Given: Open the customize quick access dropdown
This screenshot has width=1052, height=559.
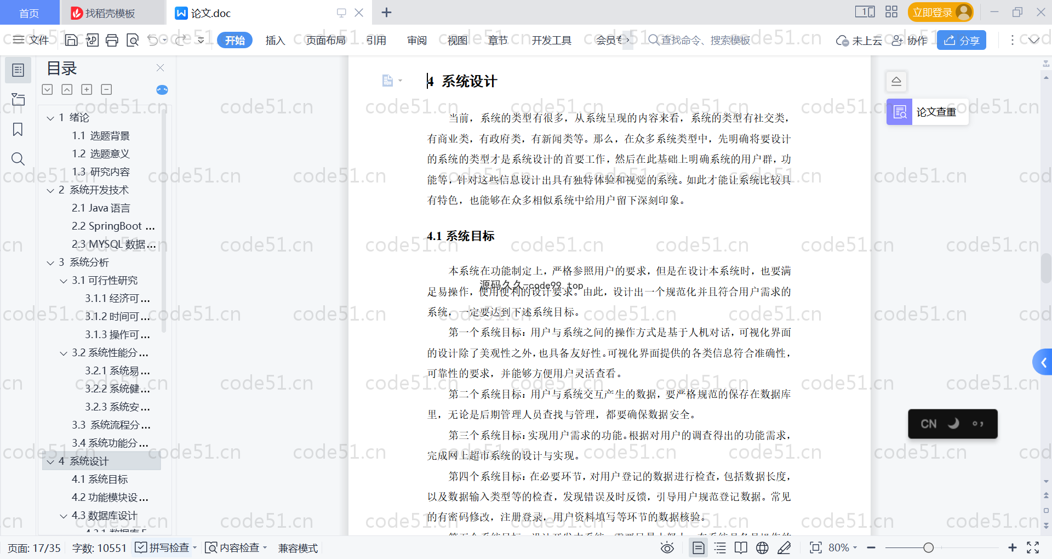Looking at the screenshot, I should pos(201,40).
